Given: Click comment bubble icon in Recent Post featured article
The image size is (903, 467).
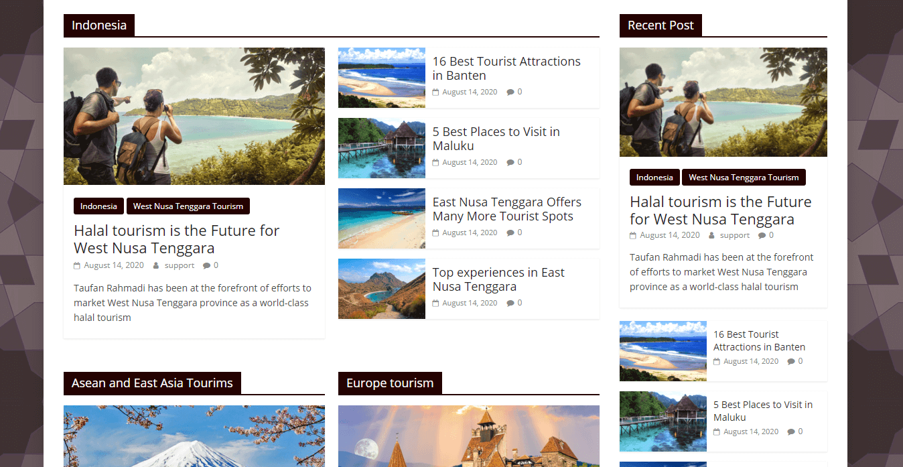Looking at the screenshot, I should point(762,235).
